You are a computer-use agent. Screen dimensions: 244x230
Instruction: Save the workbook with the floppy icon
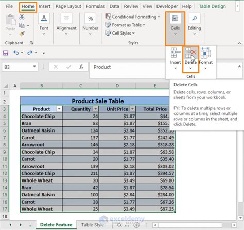[x=6, y=53]
